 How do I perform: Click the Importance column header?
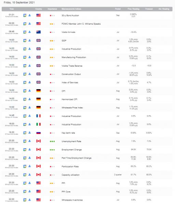tap(52, 9)
